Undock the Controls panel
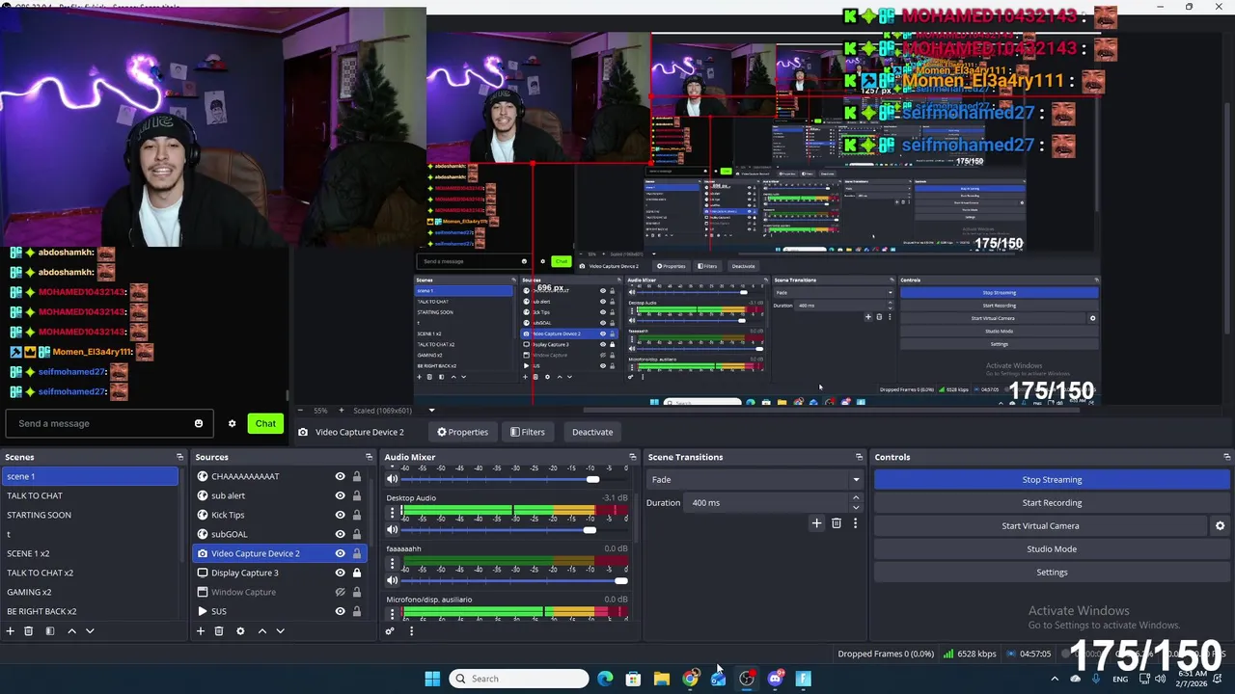 (x=1226, y=457)
